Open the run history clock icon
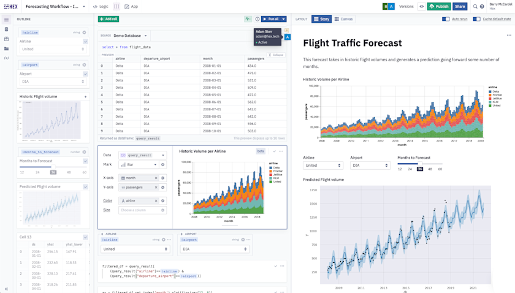 (x=257, y=19)
